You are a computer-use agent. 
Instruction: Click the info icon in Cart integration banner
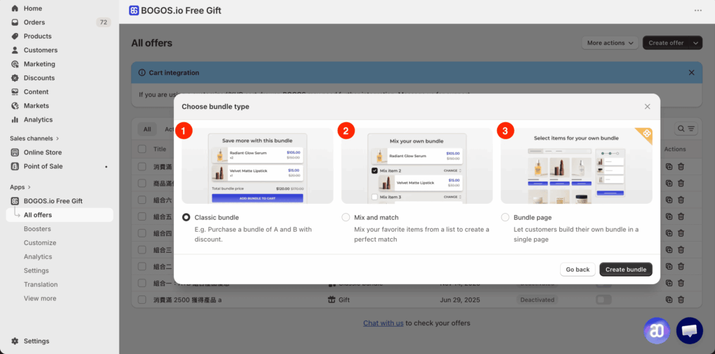(x=142, y=73)
